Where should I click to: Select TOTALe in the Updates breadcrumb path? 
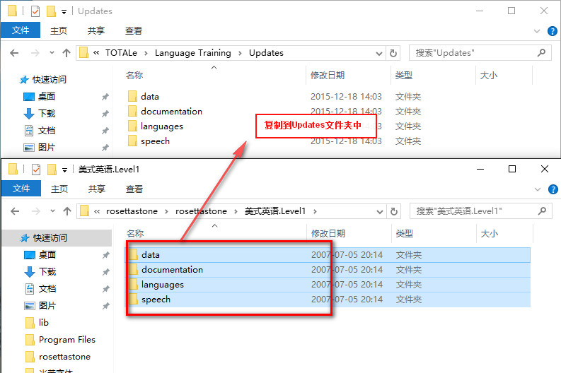(121, 53)
